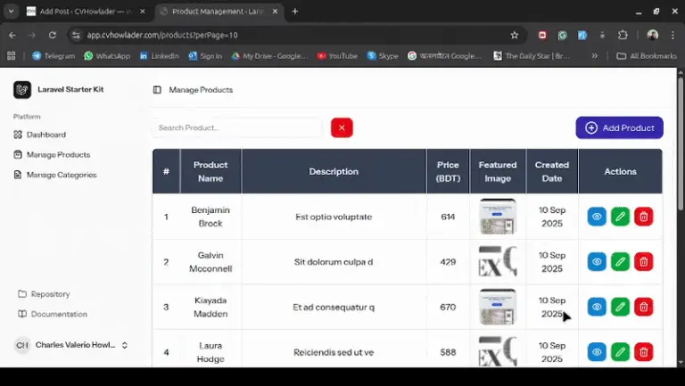Click the Add Product button
The width and height of the screenshot is (685, 386).
[619, 127]
